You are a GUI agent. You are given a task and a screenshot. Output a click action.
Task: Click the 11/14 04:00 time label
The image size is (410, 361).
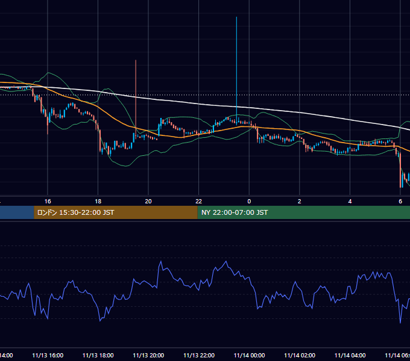coord(350,355)
